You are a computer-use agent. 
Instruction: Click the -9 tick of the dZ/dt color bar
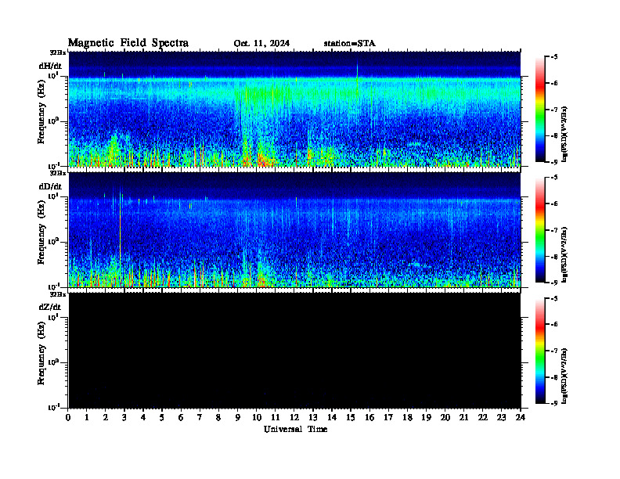point(554,403)
